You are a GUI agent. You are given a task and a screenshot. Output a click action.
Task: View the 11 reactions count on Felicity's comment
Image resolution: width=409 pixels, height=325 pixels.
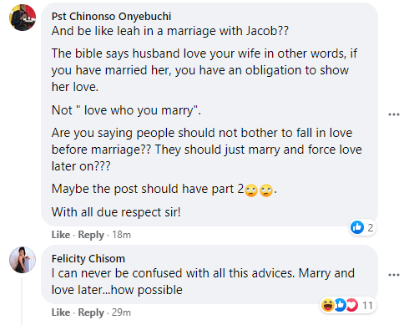(367, 306)
